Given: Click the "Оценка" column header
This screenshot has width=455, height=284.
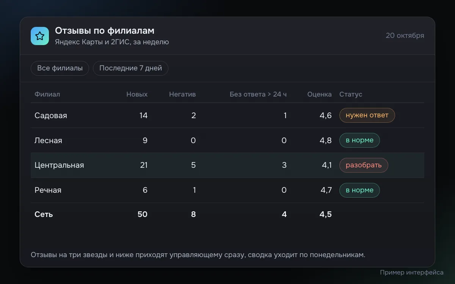Looking at the screenshot, I should (x=320, y=94).
